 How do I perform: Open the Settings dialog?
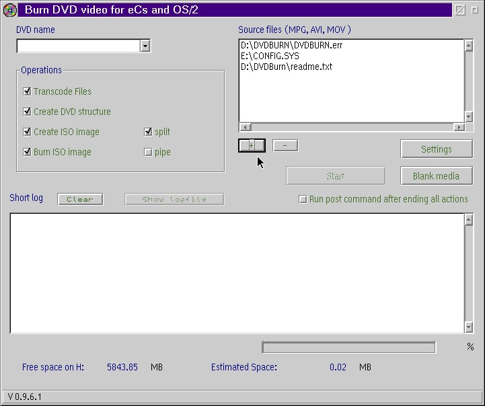point(437,149)
